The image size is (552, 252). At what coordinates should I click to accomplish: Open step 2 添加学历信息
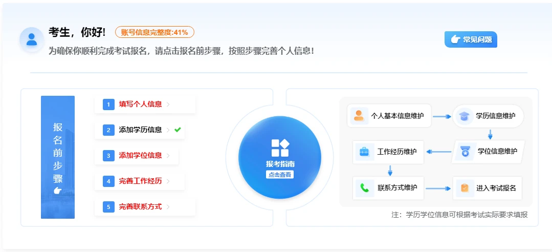click(140, 130)
